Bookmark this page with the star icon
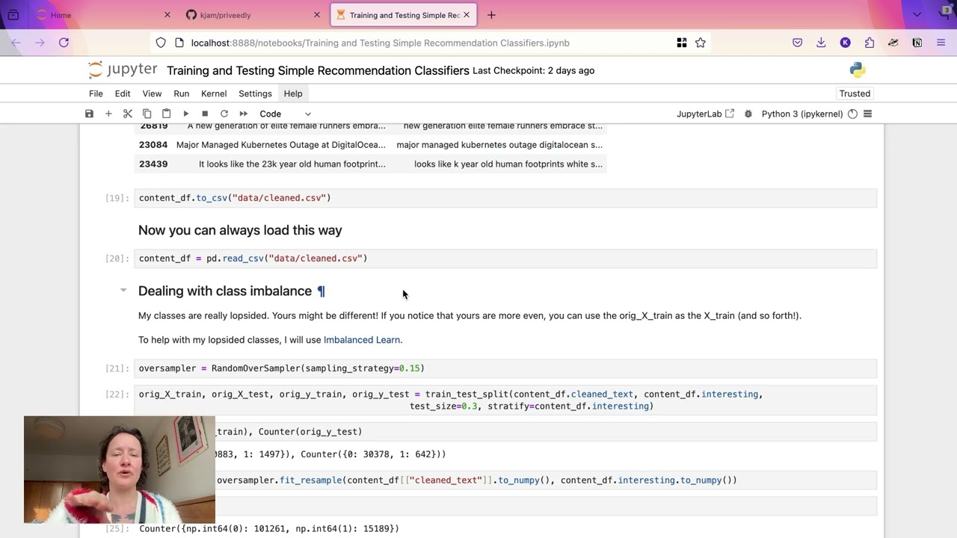 [701, 43]
